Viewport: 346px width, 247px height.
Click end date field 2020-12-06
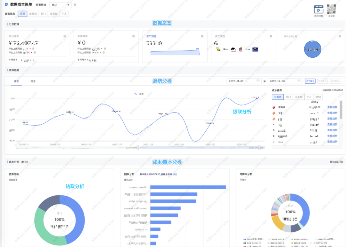tap(285, 81)
